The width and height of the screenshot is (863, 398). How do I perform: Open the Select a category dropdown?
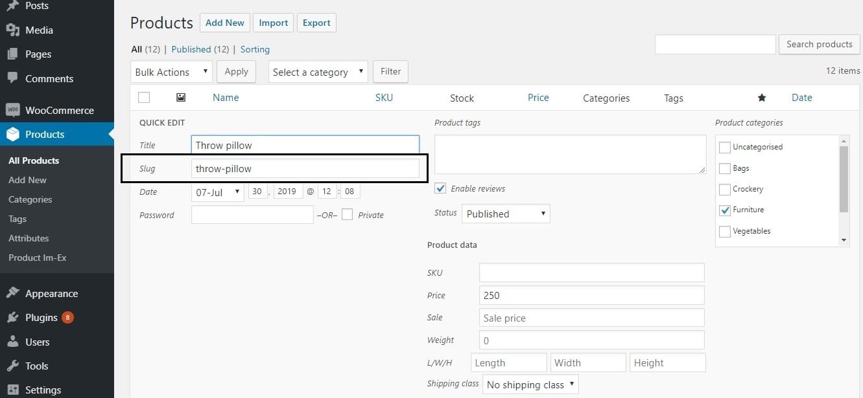[x=317, y=71]
